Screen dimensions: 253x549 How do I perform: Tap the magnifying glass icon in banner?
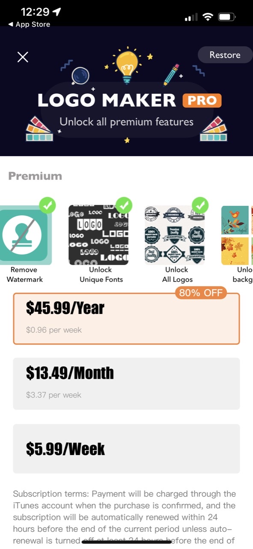pos(80,76)
